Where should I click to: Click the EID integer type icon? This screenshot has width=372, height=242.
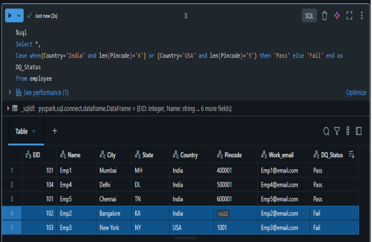pos(28,155)
